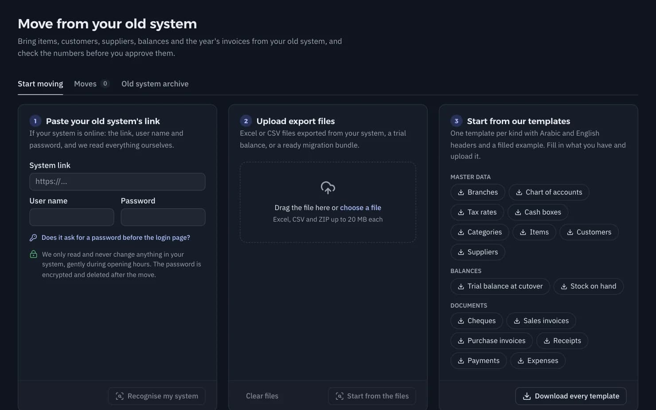Open the Moves tab
The image size is (656, 410).
click(92, 84)
